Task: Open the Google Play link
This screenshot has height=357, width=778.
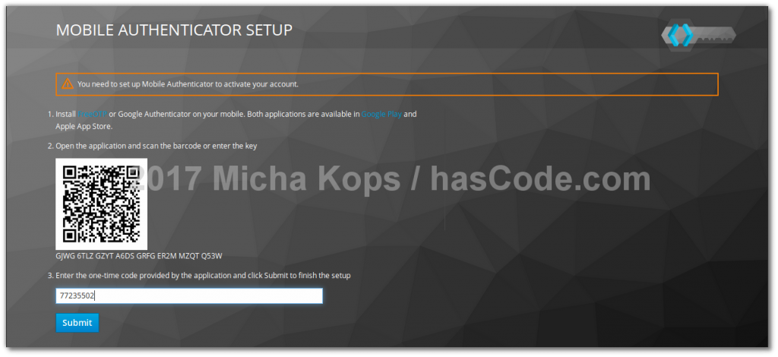Action: pyautogui.click(x=381, y=114)
